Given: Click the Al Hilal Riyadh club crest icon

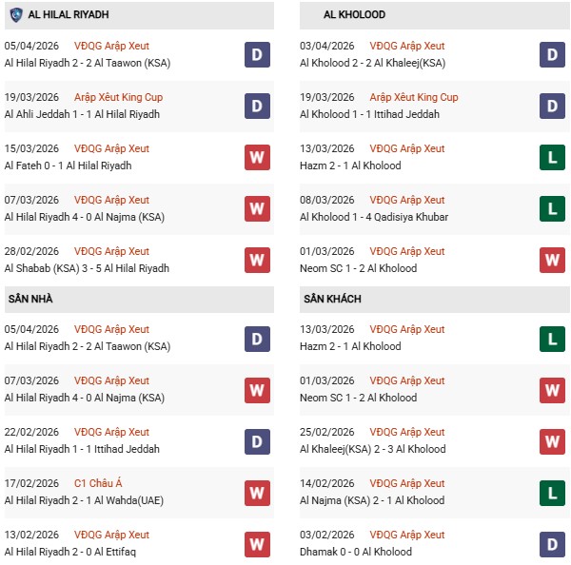Looking at the screenshot, I should [x=15, y=15].
